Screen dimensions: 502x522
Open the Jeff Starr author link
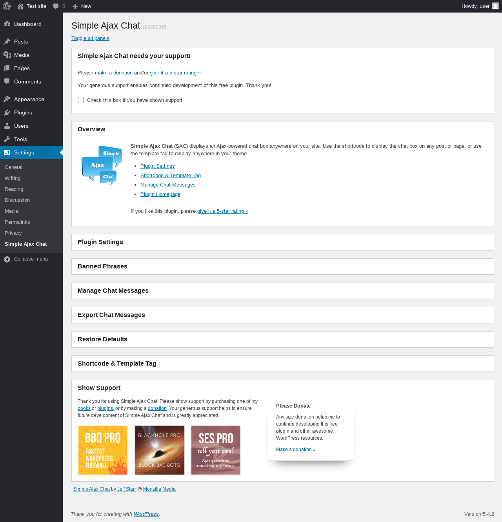click(x=127, y=489)
